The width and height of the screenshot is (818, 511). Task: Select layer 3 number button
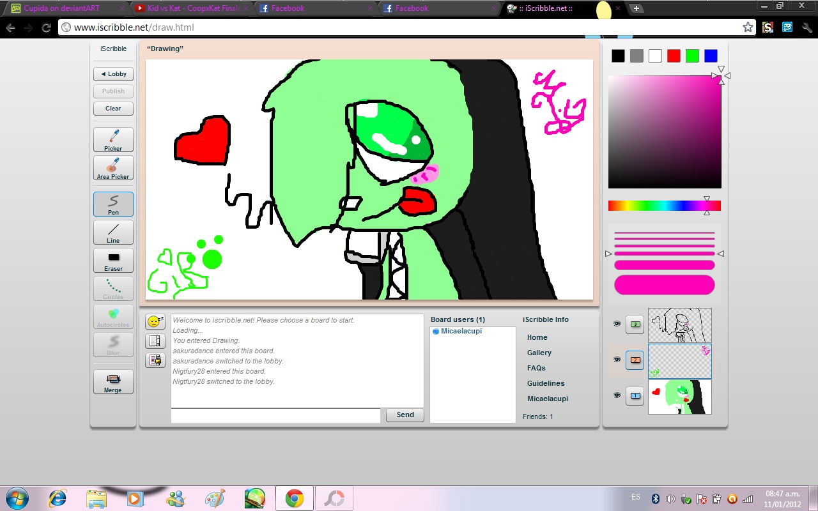pos(635,324)
